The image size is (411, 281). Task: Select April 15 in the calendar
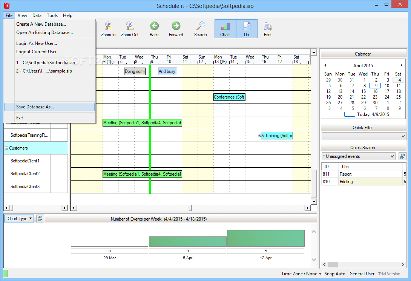(x=363, y=91)
